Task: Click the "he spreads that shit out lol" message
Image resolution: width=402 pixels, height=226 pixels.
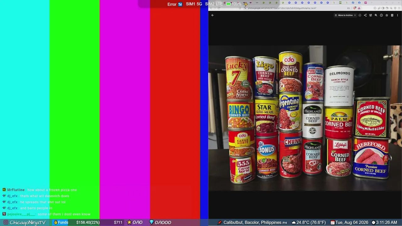Action: click(43, 202)
